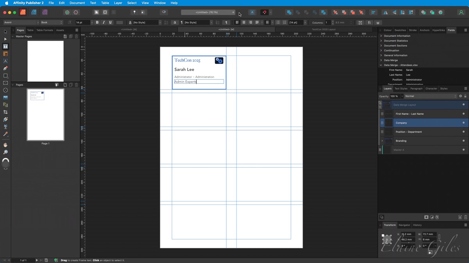
Task: Switch to Publisher persona icon
Action: [x=23, y=12]
